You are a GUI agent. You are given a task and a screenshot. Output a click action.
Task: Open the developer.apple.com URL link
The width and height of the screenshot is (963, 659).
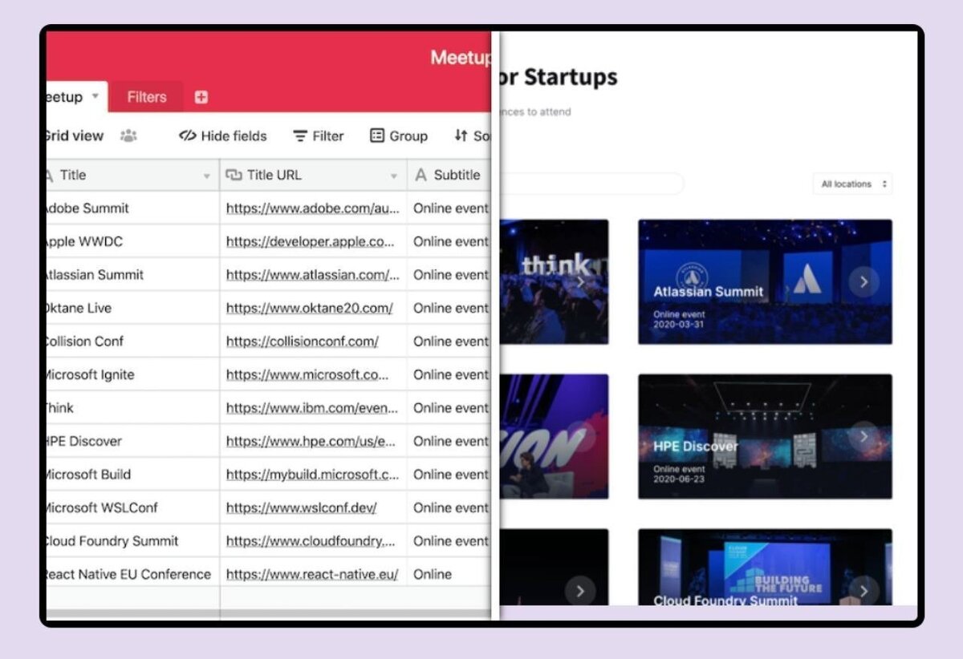click(310, 241)
